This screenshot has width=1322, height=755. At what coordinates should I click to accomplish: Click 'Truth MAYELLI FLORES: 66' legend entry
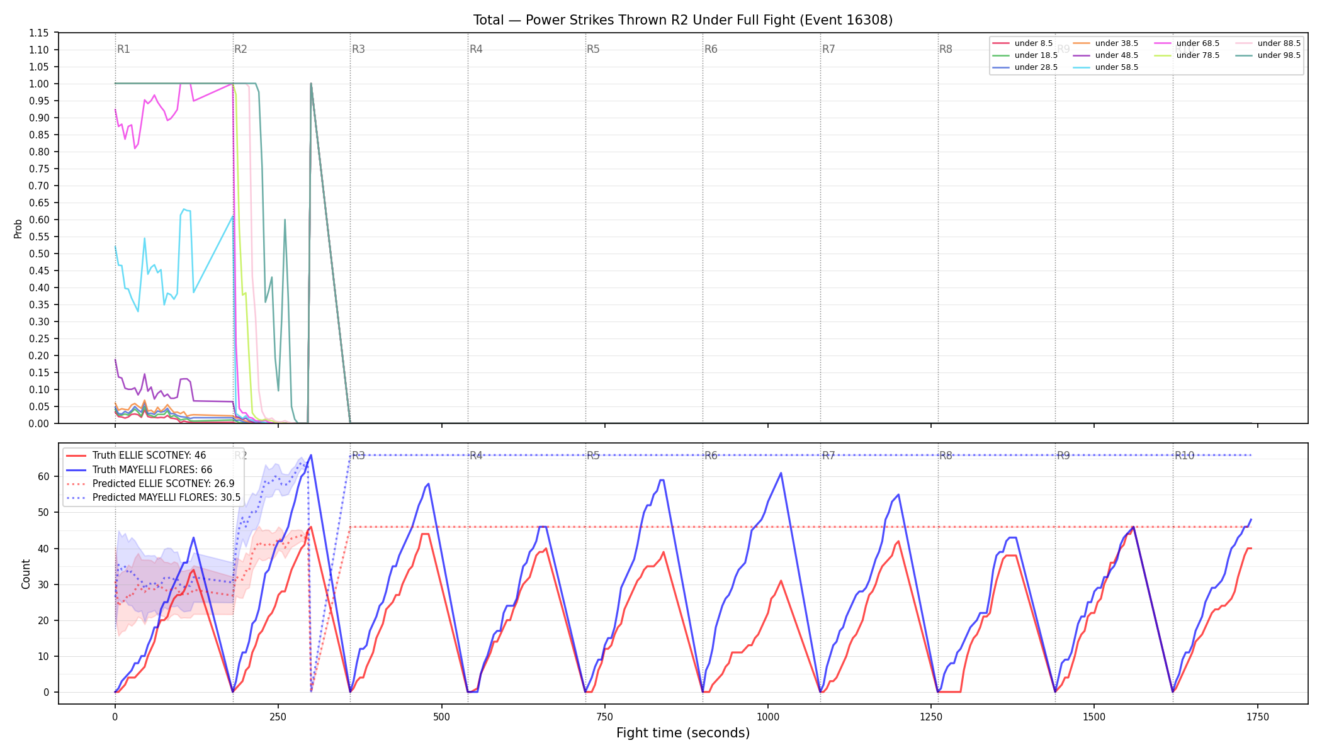139,470
